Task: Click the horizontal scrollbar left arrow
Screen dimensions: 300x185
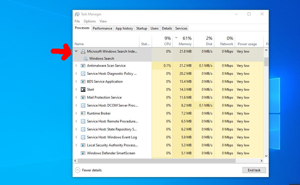Action: [75, 161]
